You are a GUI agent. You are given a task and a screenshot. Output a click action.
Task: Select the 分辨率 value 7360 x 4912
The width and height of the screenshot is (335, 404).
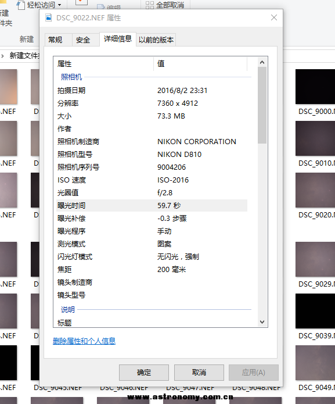pyautogui.click(x=178, y=103)
